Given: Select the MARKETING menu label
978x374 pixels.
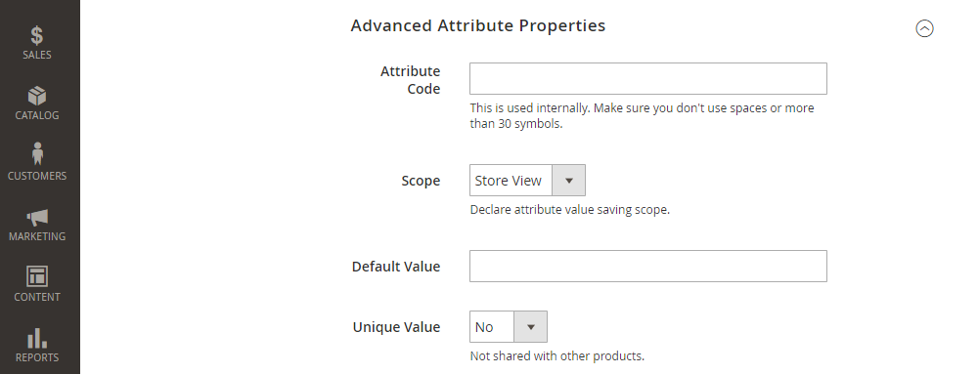Looking at the screenshot, I should [37, 236].
